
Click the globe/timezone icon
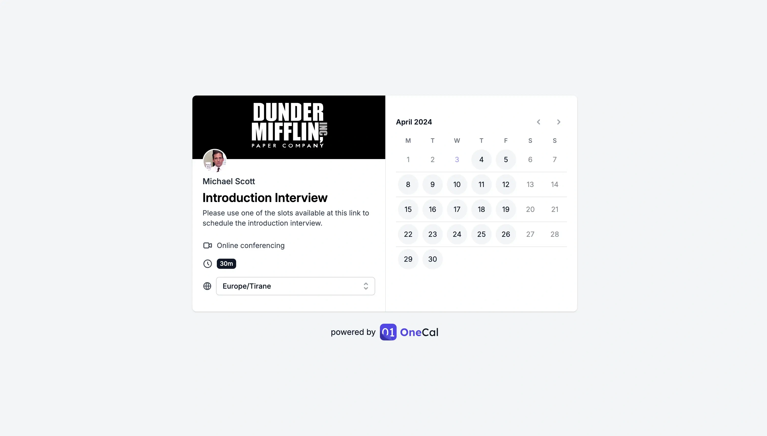click(x=207, y=286)
